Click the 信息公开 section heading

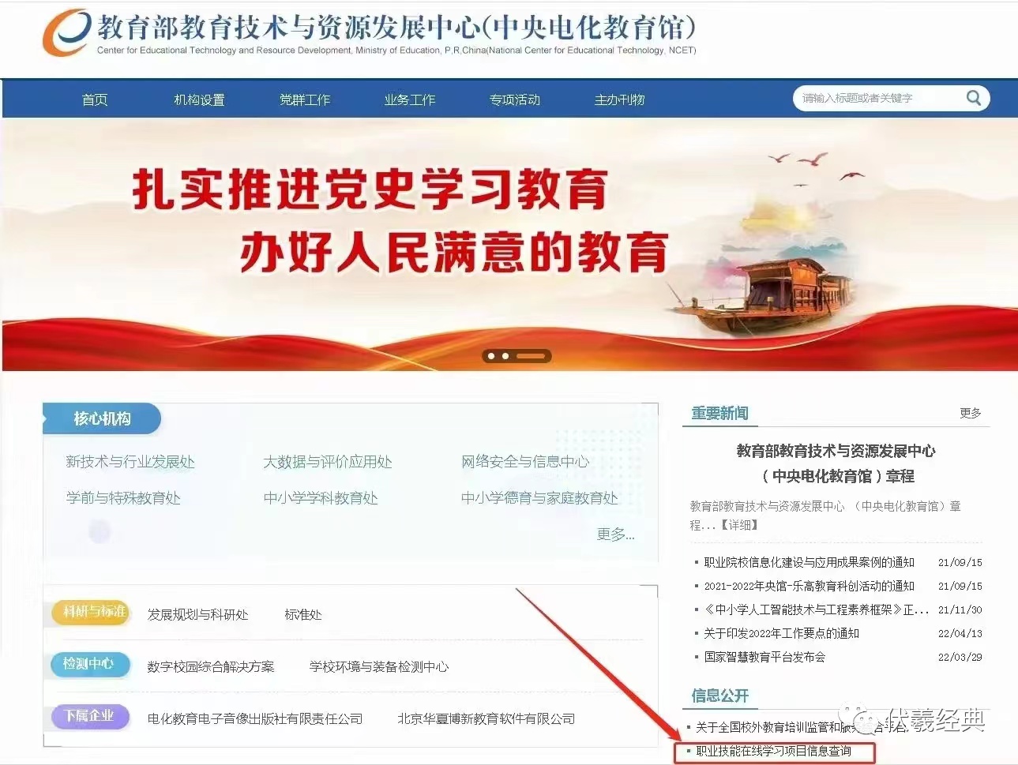pos(719,696)
